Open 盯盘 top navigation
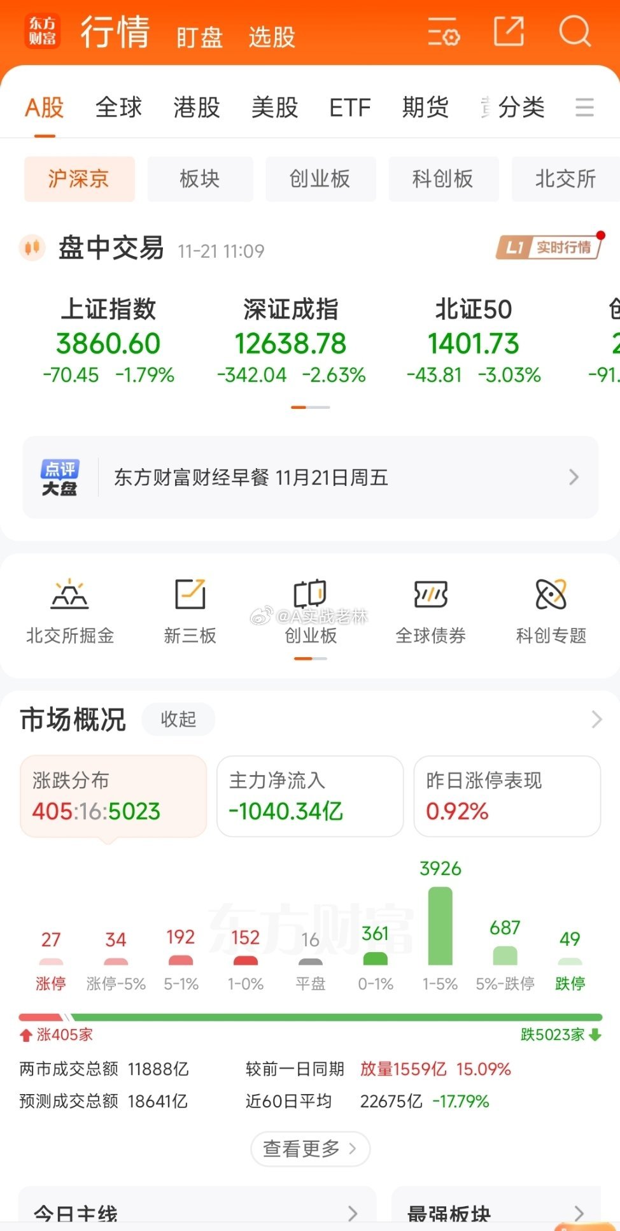 (x=200, y=38)
